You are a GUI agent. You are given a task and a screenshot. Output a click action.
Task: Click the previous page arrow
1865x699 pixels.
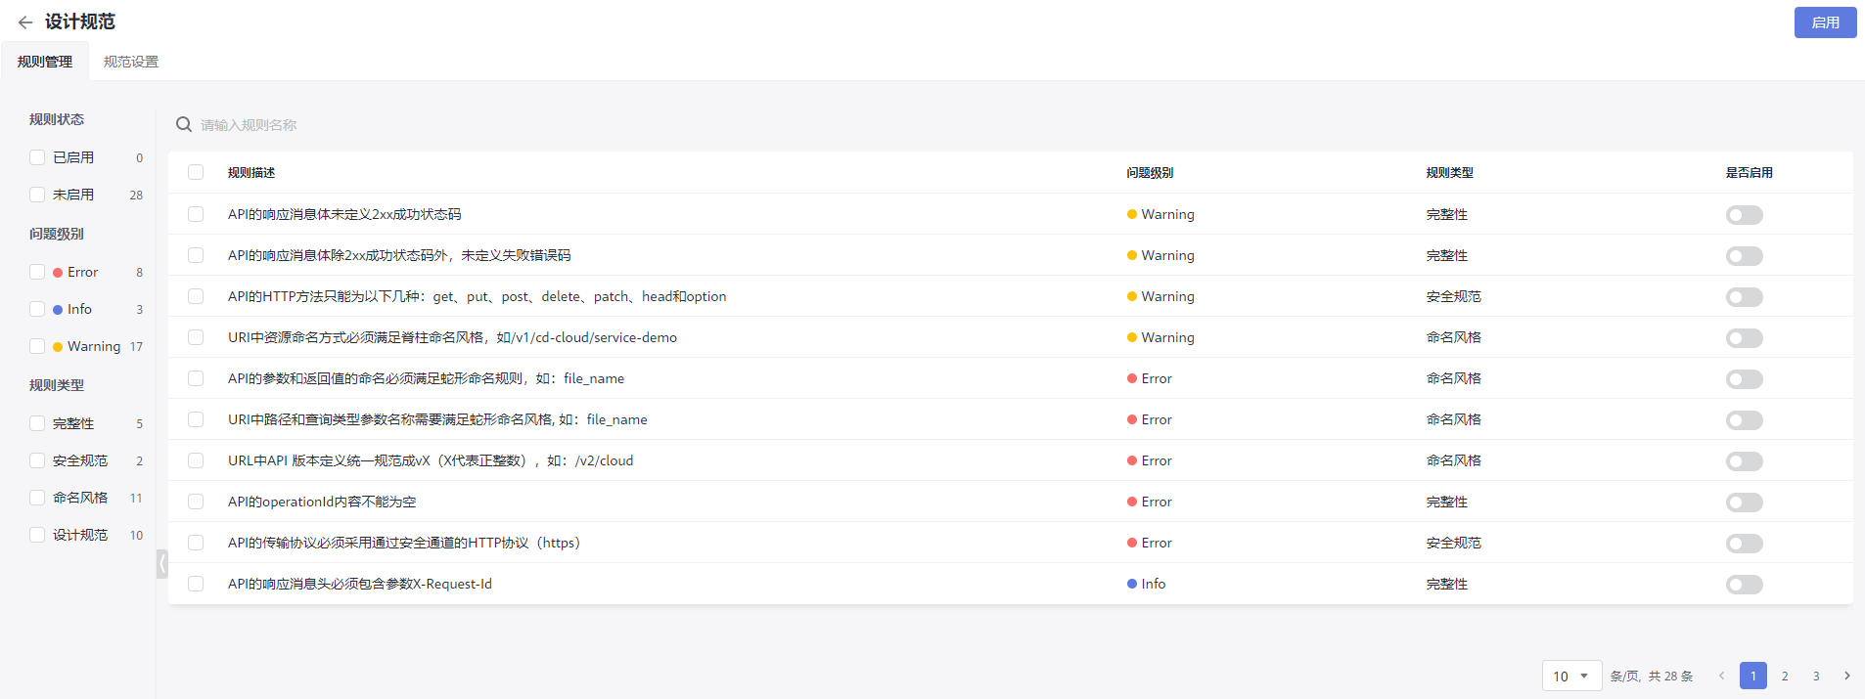pyautogui.click(x=1721, y=676)
